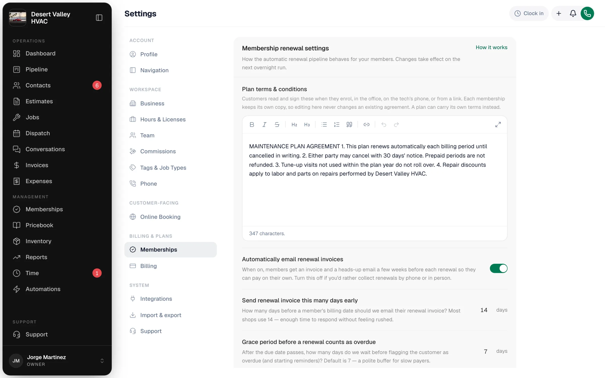605x378 pixels.
Task: Insert H3 heading in editor
Action: tap(307, 124)
